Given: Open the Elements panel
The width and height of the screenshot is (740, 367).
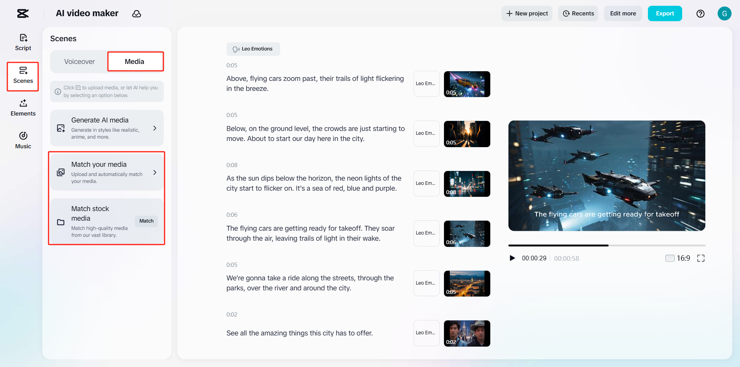Looking at the screenshot, I should point(23,108).
